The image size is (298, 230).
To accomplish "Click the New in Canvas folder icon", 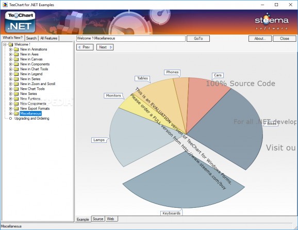I will pos(16,59).
